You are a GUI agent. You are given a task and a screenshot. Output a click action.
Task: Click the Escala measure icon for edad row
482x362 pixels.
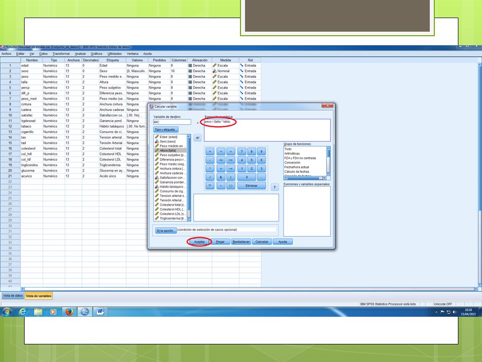(x=214, y=65)
